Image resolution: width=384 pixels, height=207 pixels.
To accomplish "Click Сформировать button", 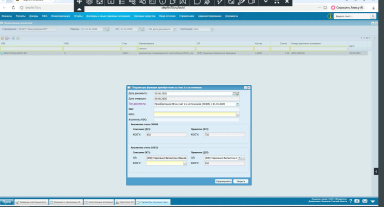I will click(x=223, y=181).
